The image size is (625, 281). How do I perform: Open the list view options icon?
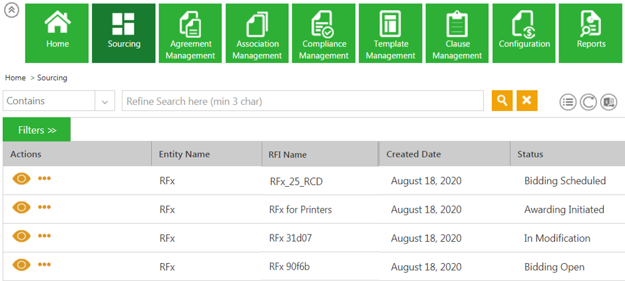click(x=567, y=102)
